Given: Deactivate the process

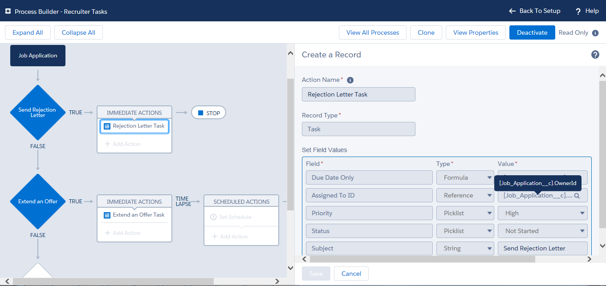Looking at the screenshot, I should 532,32.
